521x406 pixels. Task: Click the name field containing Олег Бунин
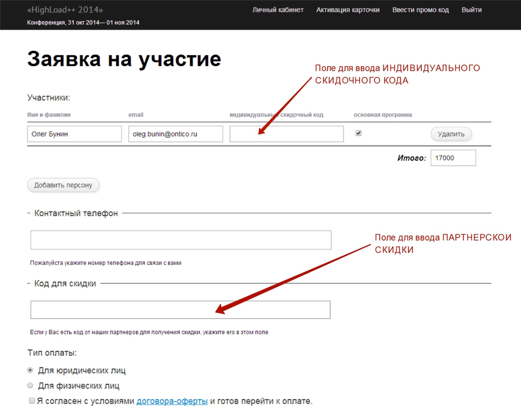(x=74, y=134)
